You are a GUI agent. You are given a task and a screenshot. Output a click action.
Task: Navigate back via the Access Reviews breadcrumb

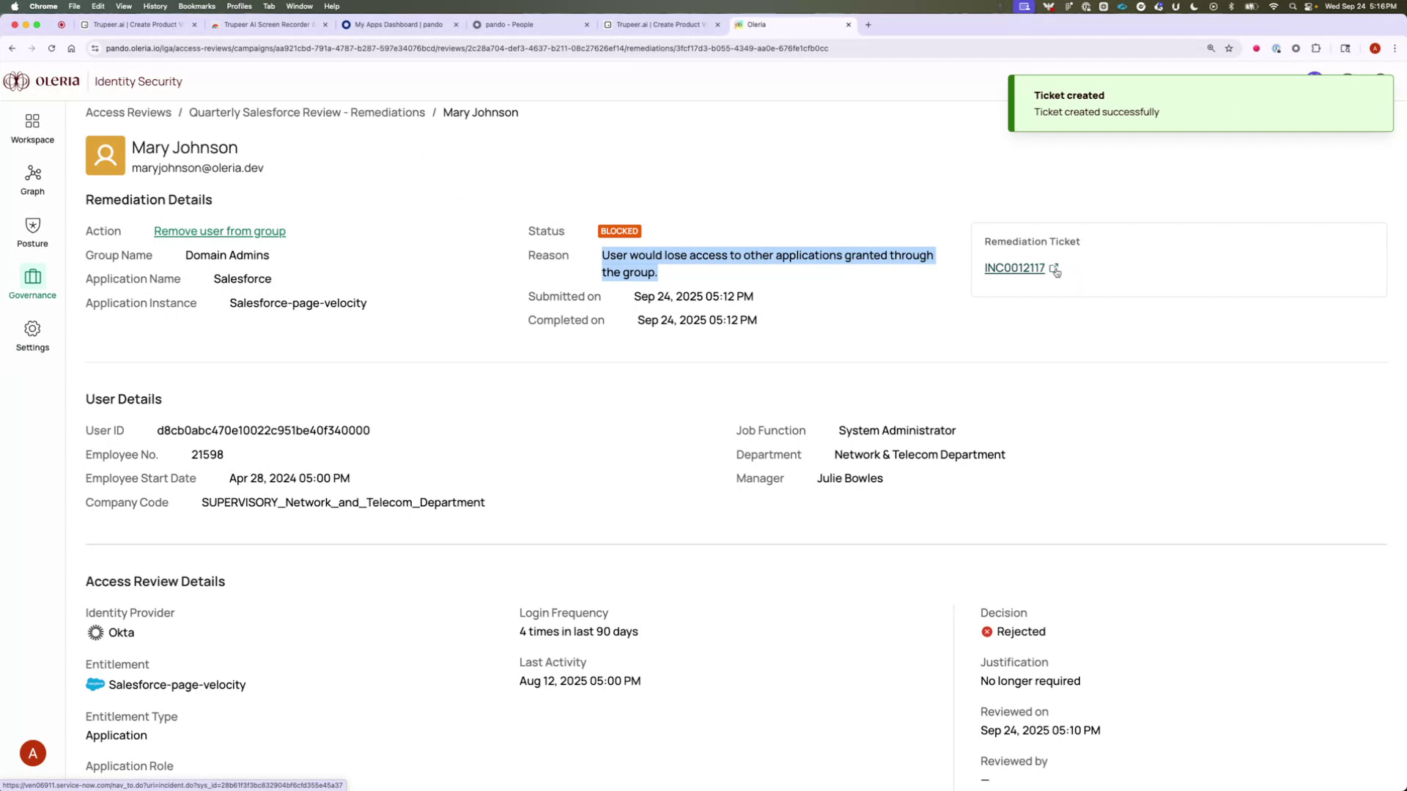[x=128, y=112]
